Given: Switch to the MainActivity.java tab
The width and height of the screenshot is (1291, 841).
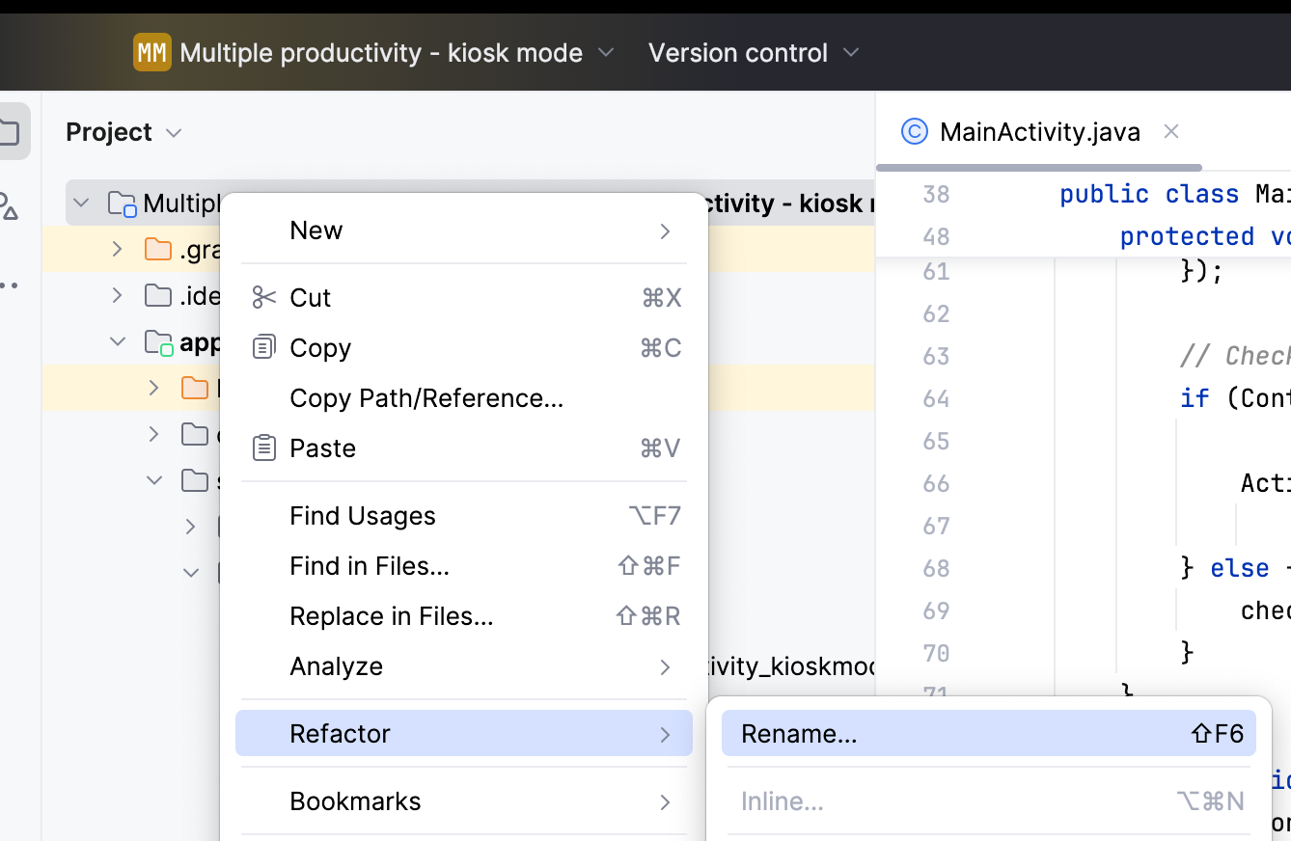Looking at the screenshot, I should 1039,132.
